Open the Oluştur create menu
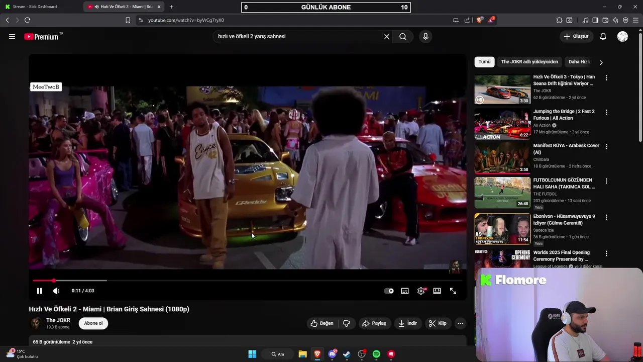The height and width of the screenshot is (362, 643). tap(576, 36)
